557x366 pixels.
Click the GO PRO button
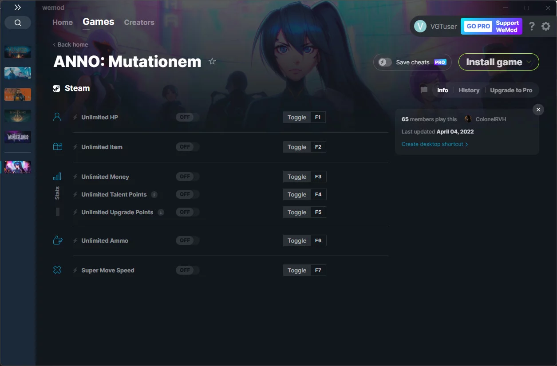(478, 26)
